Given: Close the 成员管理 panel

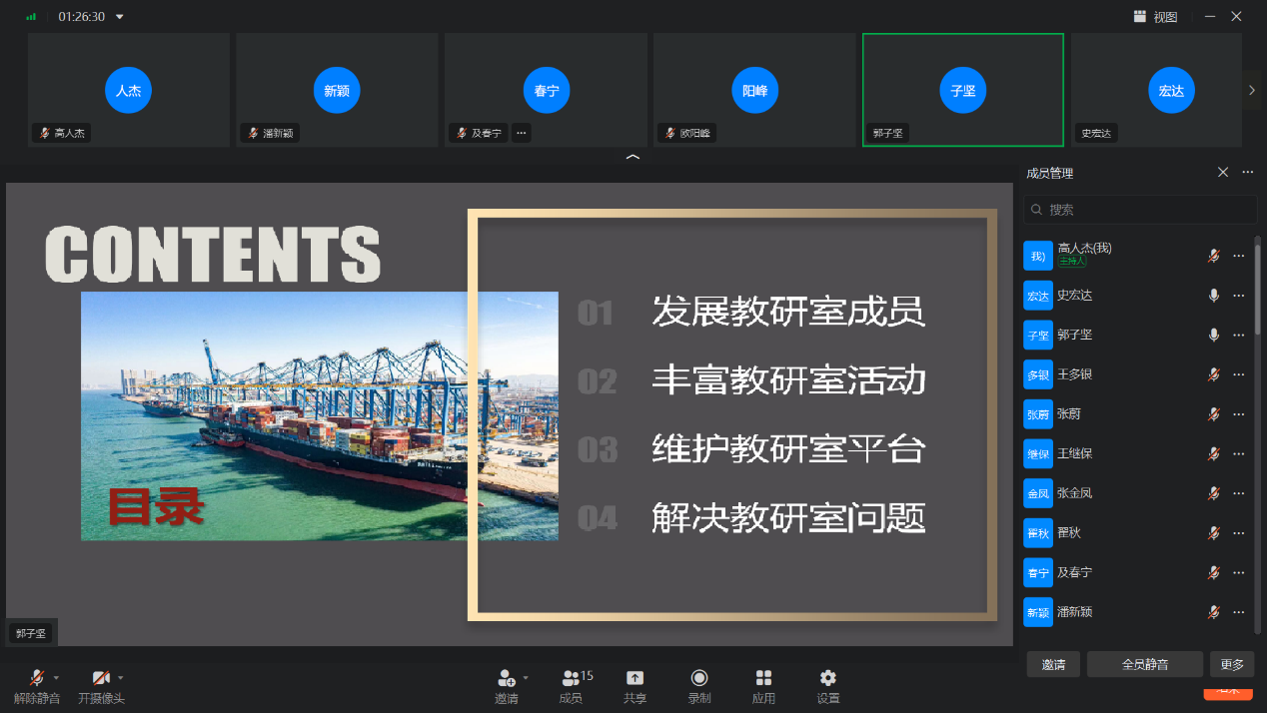Looking at the screenshot, I should click(1223, 173).
